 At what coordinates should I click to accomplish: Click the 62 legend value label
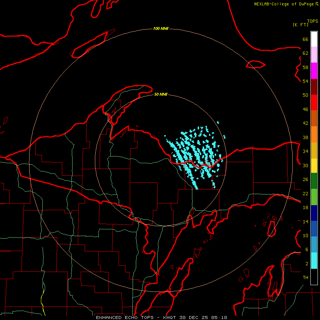pos(305,53)
